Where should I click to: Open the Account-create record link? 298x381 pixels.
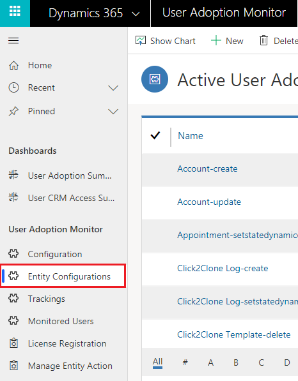(207, 168)
